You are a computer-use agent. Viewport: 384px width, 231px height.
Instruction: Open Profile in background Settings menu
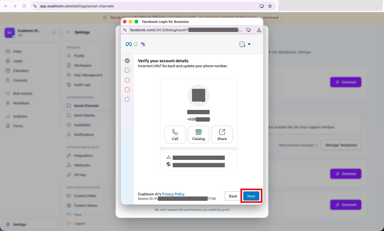pyautogui.click(x=79, y=56)
